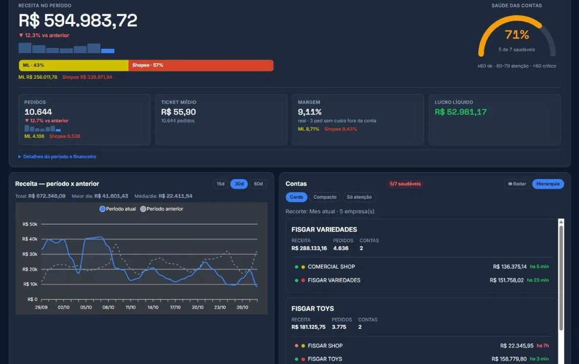The width and height of the screenshot is (579, 364).
Task: Click the FISGAR TOYS company heading
Action: tap(313, 309)
